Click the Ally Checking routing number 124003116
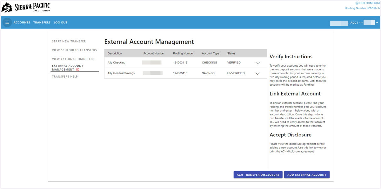This screenshot has height=189, width=381. point(180,63)
